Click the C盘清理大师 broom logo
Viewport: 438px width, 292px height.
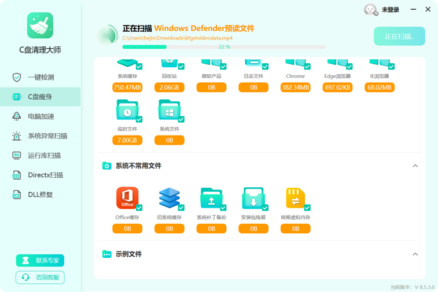pyautogui.click(x=40, y=25)
